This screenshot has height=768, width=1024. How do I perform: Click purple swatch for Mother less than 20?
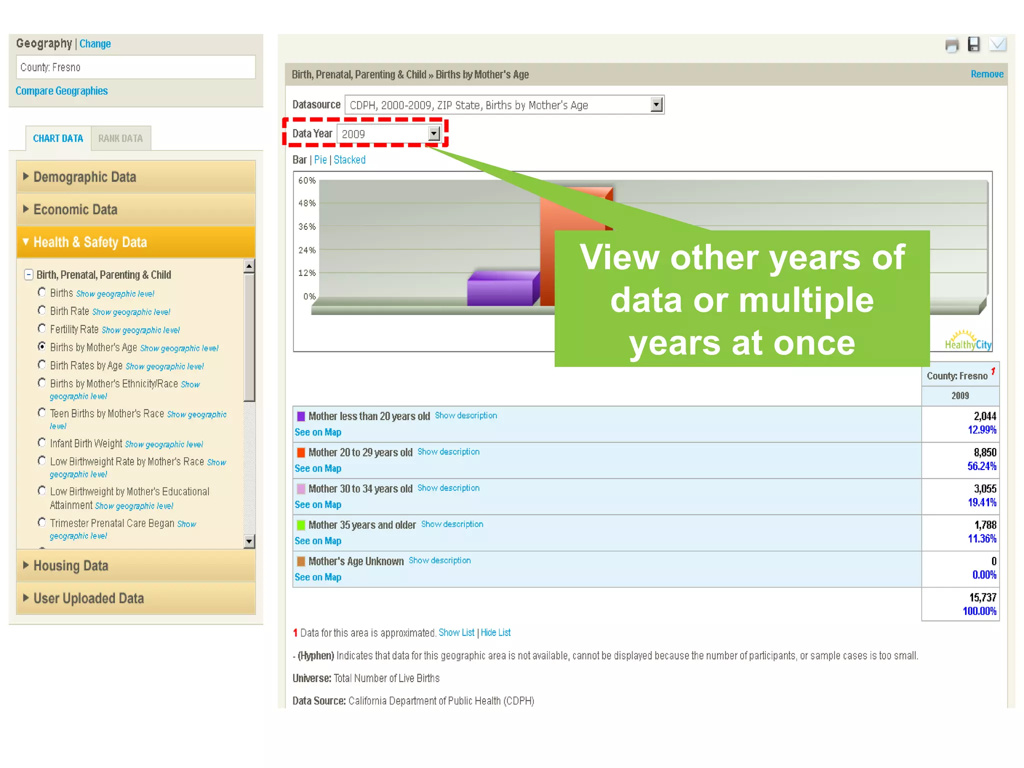coord(301,416)
